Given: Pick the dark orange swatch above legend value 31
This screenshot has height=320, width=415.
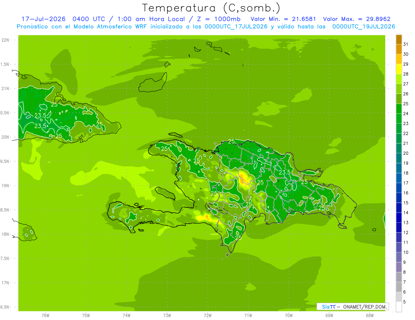Looking at the screenshot, I should click(399, 39).
